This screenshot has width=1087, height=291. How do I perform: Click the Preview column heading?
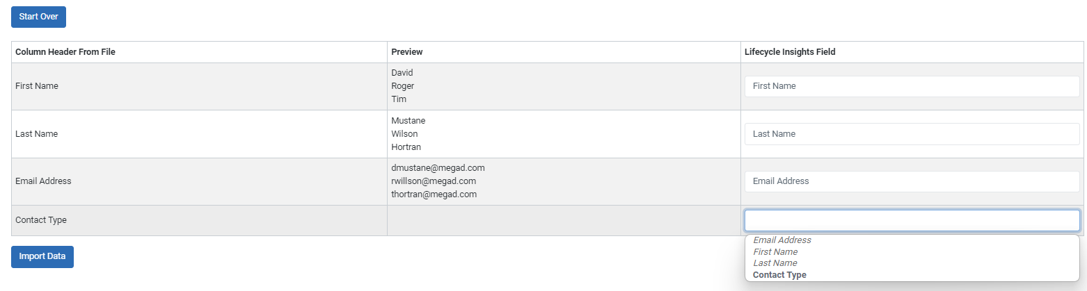407,52
